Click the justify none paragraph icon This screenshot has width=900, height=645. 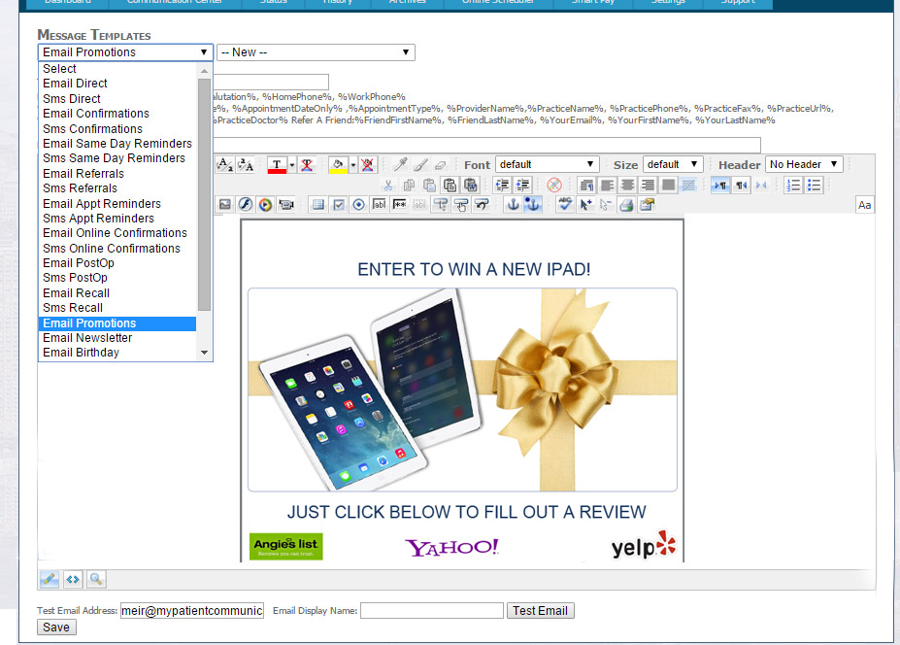[x=586, y=185]
